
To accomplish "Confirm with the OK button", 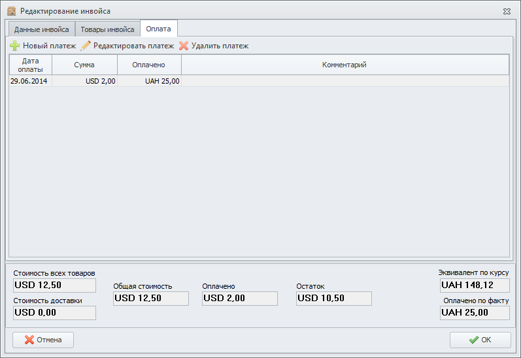I will pos(480,340).
